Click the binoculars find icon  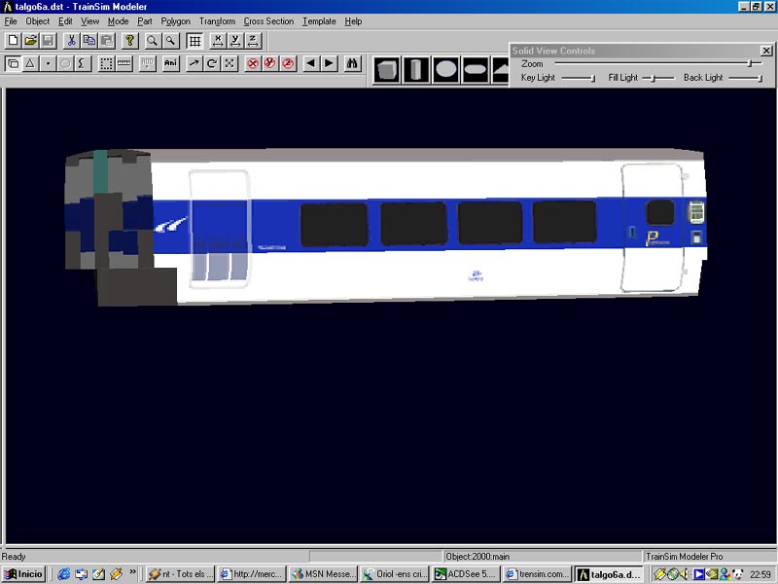pyautogui.click(x=352, y=63)
